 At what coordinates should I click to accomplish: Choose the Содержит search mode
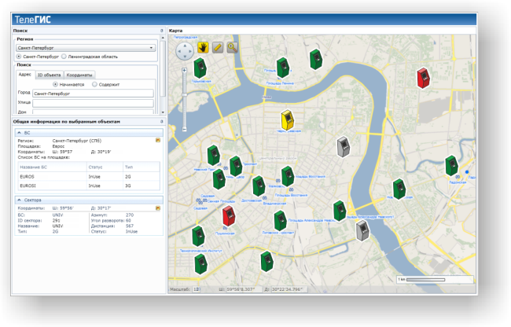94,83
